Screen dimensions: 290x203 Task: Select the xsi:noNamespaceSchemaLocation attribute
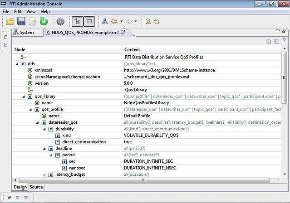coord(147,77)
